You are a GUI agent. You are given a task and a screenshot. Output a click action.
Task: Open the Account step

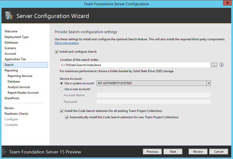pyautogui.click(x=10, y=54)
